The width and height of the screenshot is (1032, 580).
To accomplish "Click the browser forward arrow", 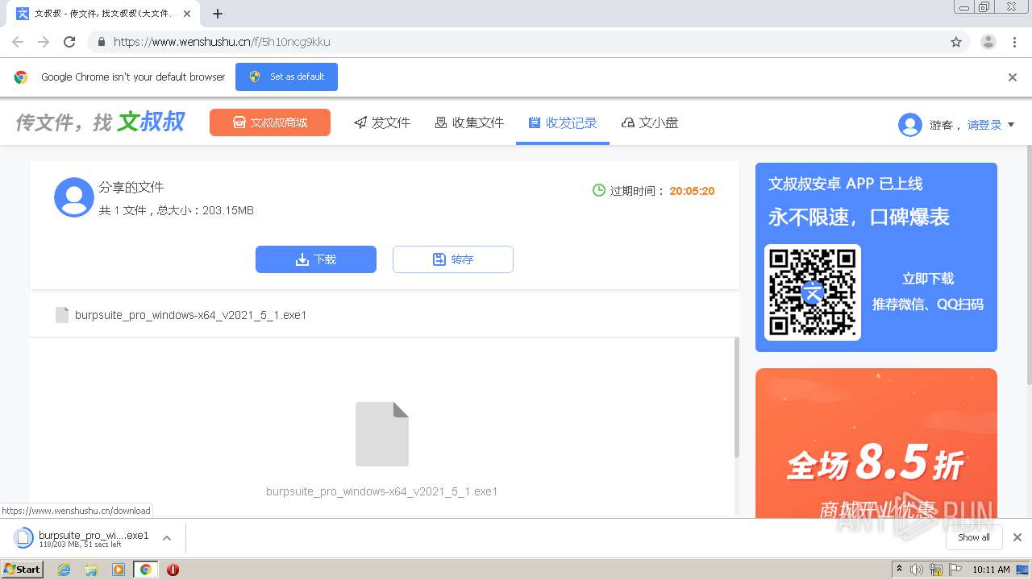I will click(44, 42).
